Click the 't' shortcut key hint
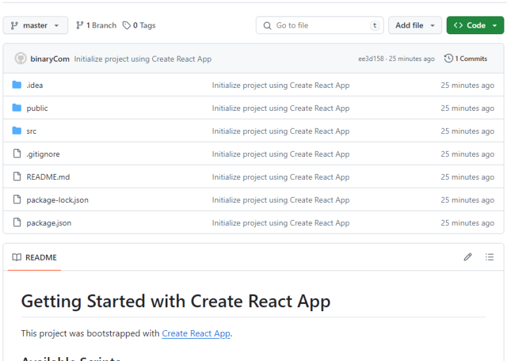 [x=375, y=25]
